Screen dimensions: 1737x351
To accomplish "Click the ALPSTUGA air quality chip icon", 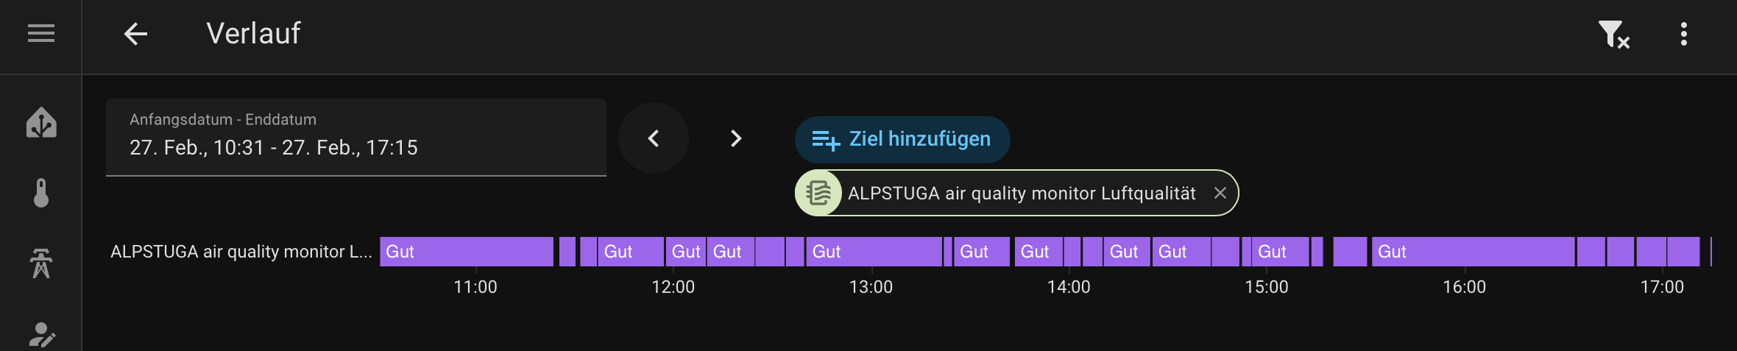I will click(x=818, y=193).
